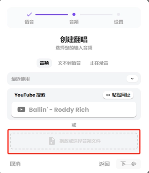Click the 粘贴网址 button
The height and width of the screenshot is (173, 149).
click(118, 95)
